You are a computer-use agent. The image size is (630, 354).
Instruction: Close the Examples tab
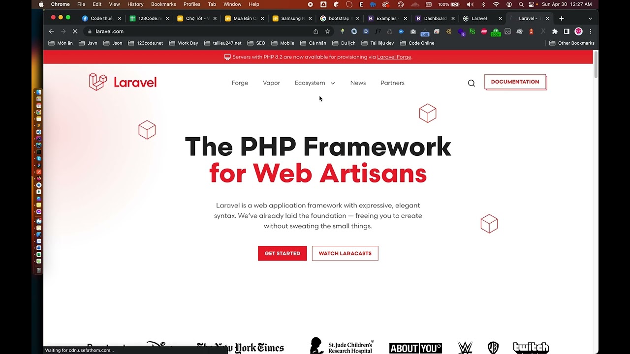[405, 19]
